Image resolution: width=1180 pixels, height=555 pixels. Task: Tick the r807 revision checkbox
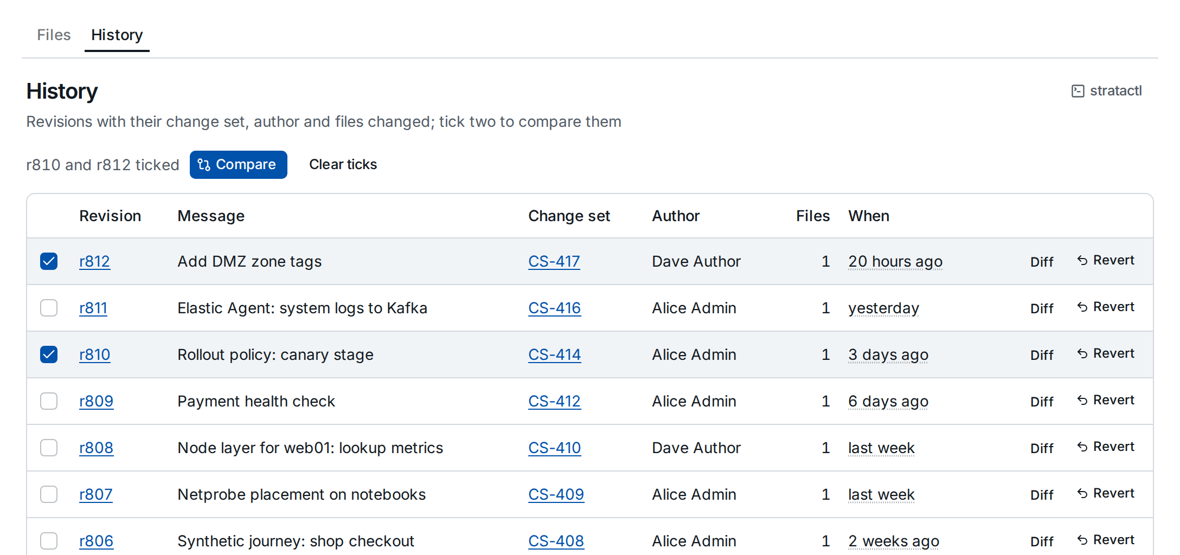[49, 494]
